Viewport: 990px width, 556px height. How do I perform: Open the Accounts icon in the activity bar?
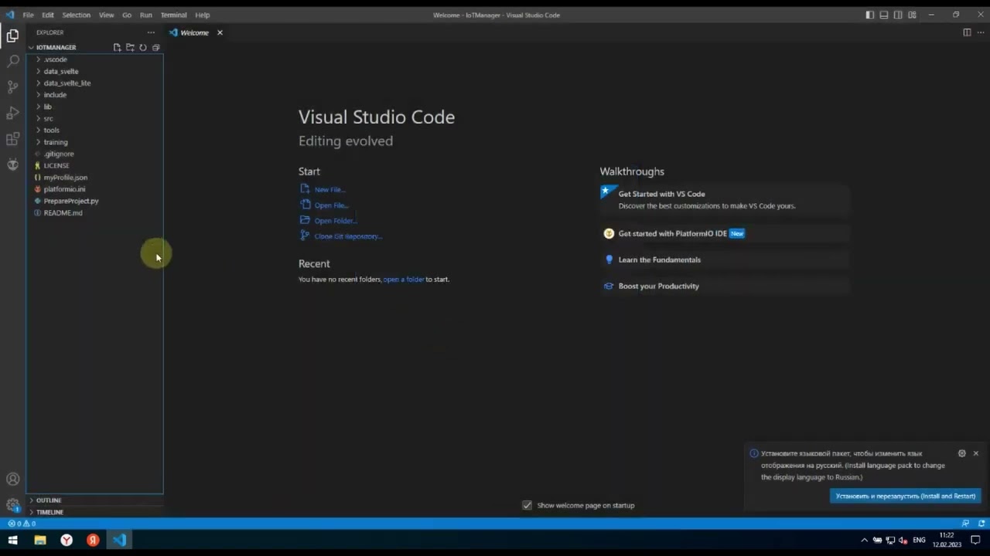point(12,479)
